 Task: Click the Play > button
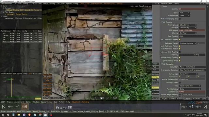pyautogui.click(x=184, y=107)
